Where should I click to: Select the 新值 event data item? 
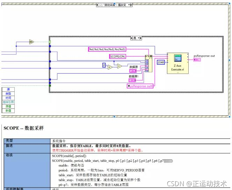tap(8, 111)
